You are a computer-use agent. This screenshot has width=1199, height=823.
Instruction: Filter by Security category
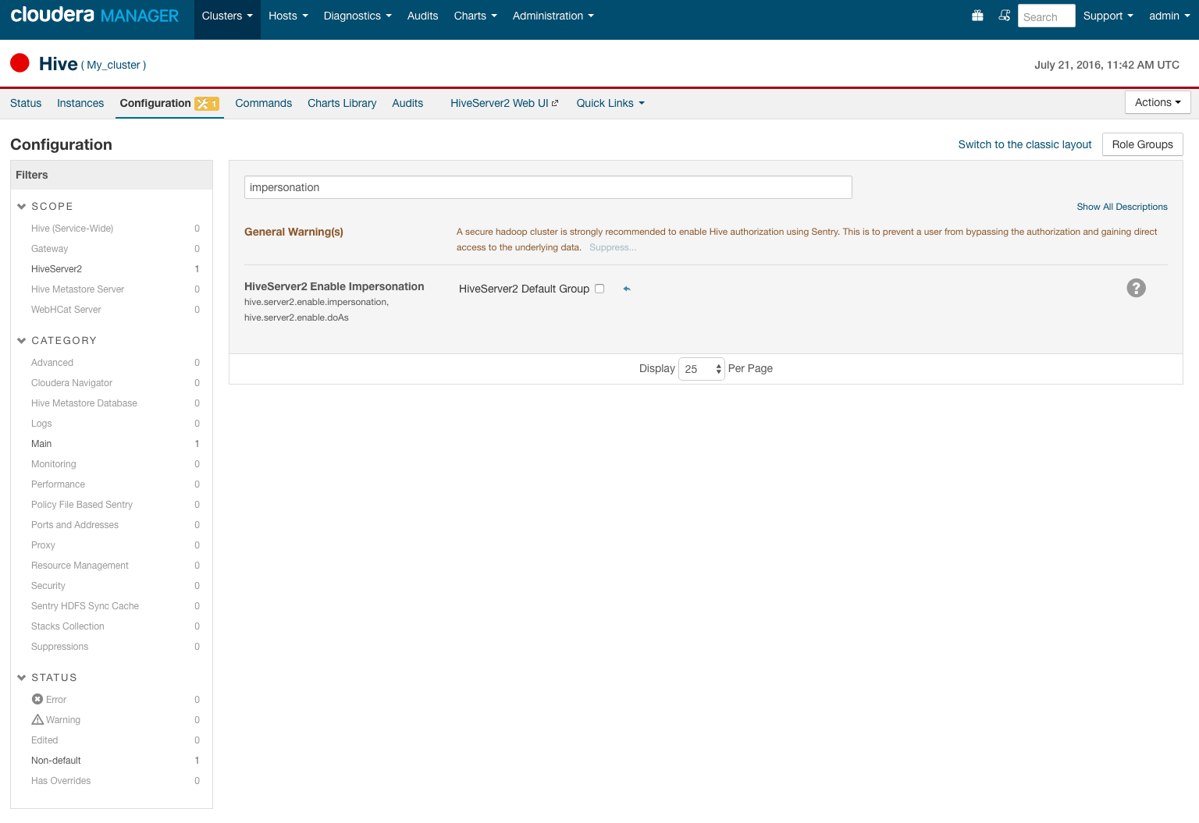pyautogui.click(x=114, y=586)
